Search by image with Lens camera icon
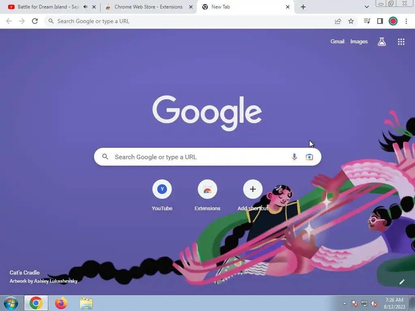This screenshot has width=415, height=311. click(x=309, y=157)
